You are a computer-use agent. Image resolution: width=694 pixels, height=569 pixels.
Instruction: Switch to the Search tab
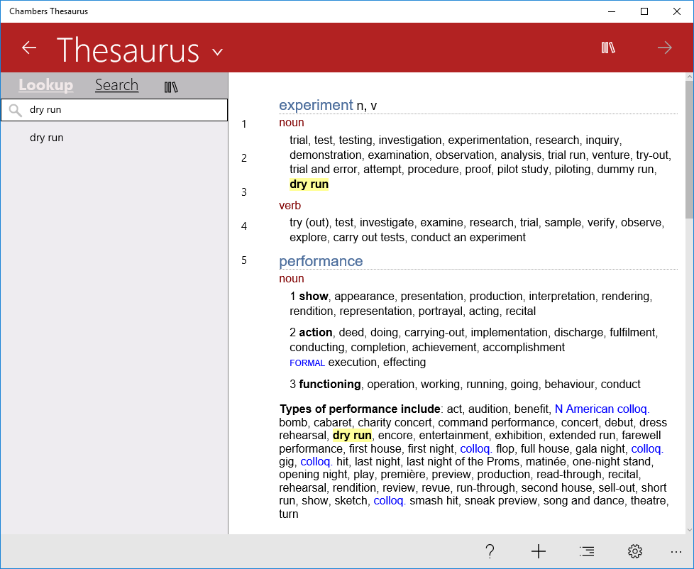pos(116,84)
